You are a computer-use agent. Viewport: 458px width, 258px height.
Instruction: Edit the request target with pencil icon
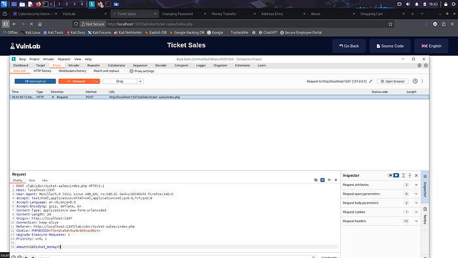pos(371,81)
